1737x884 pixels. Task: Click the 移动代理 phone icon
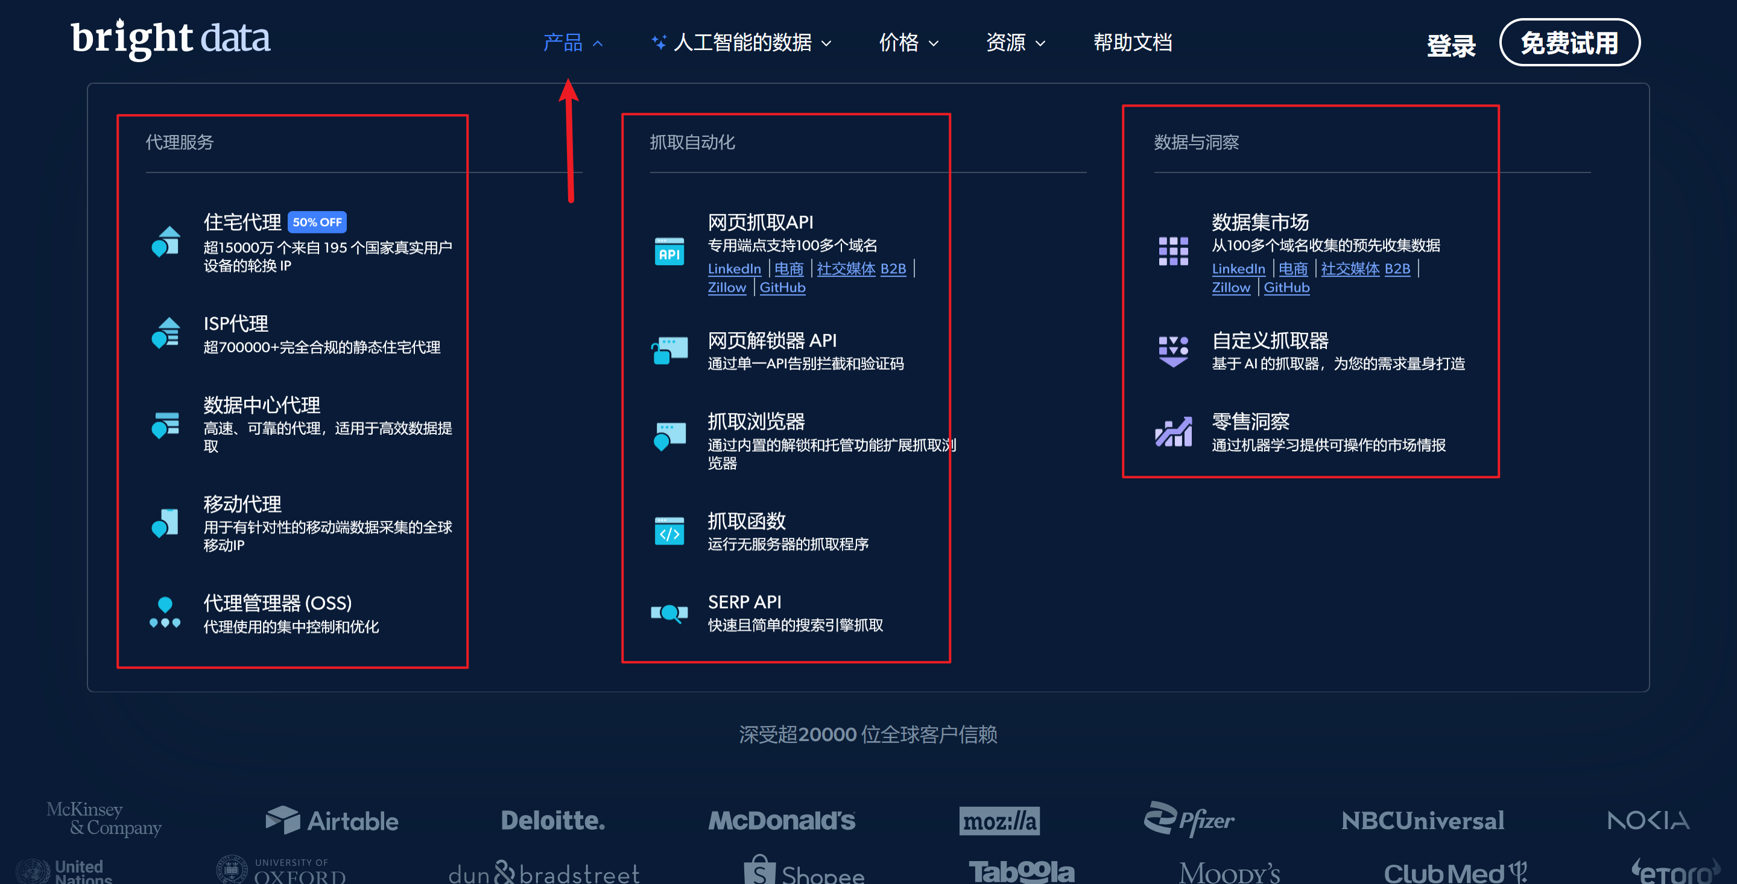166,523
